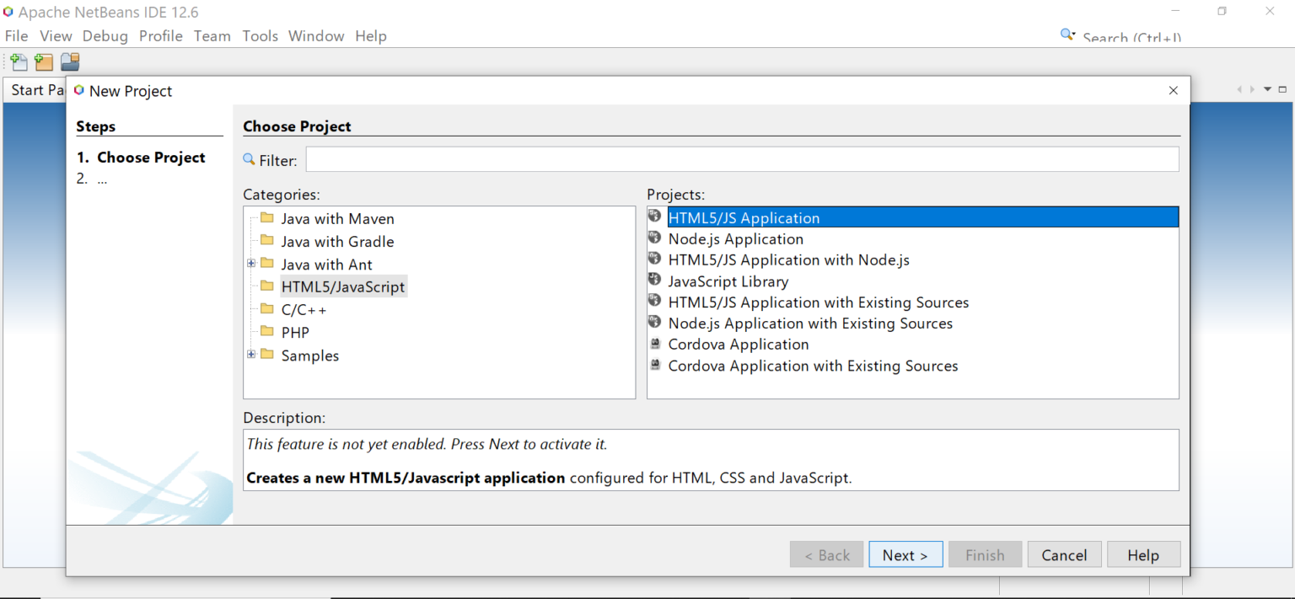The image size is (1295, 599).
Task: Switch to the Start Page tab
Action: click(x=34, y=89)
